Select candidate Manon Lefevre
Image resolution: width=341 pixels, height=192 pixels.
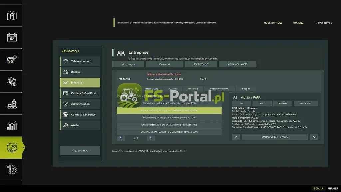pyautogui.click(x=169, y=111)
